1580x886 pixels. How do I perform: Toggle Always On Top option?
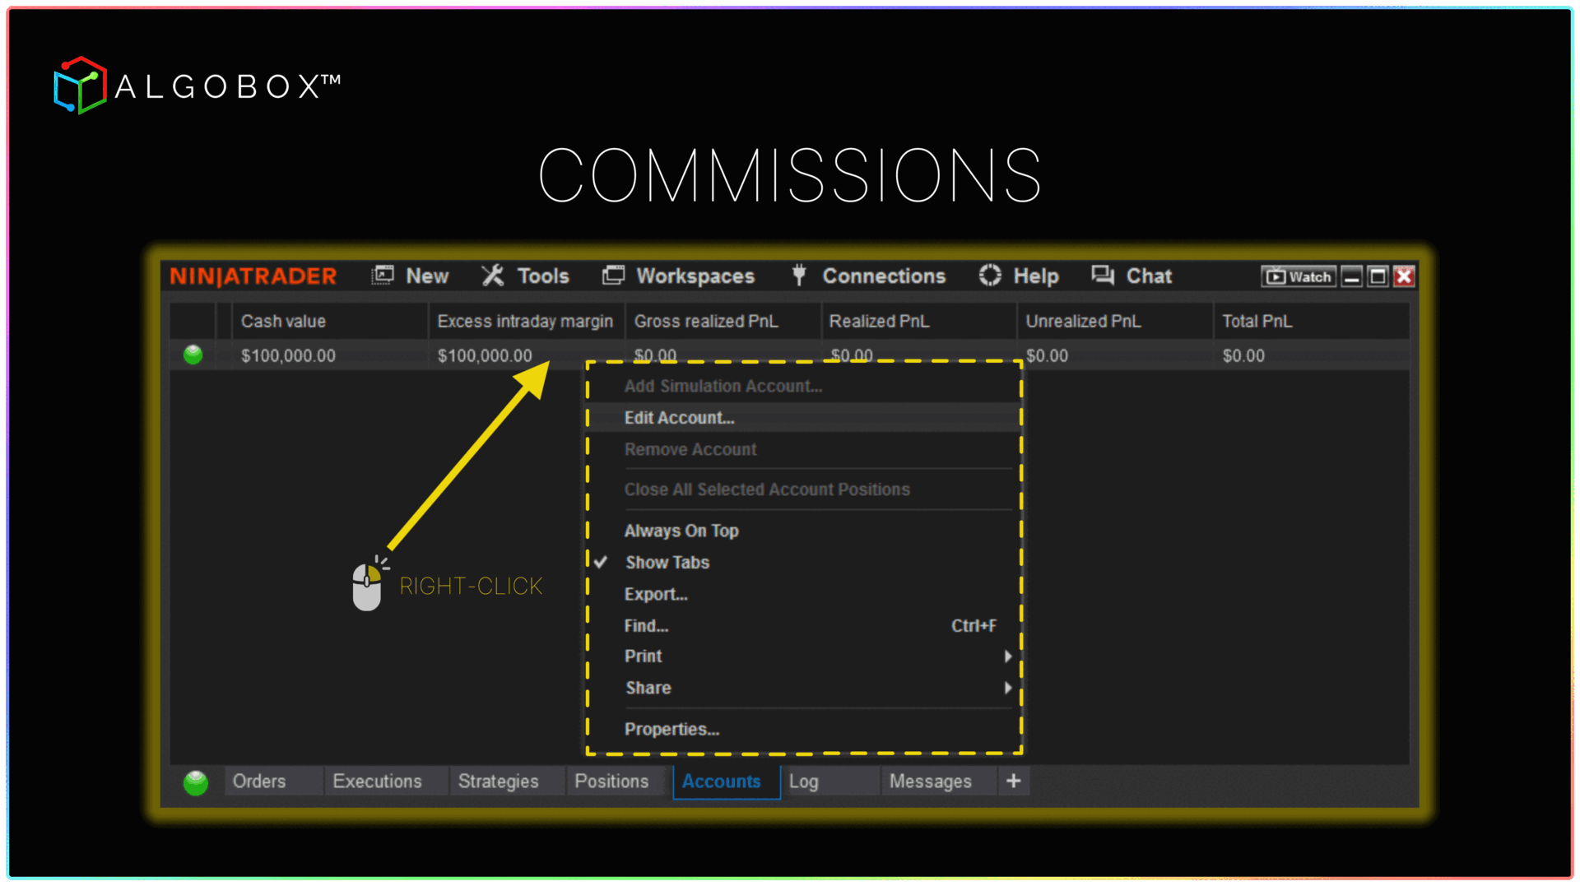click(681, 531)
